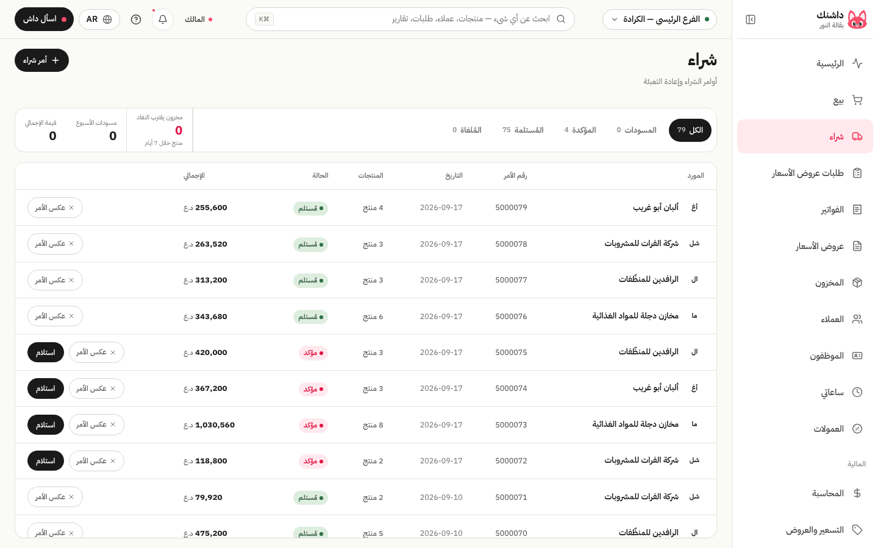Click the مخزون يقترب النفاد stat card
878x548 pixels.
[x=160, y=130]
